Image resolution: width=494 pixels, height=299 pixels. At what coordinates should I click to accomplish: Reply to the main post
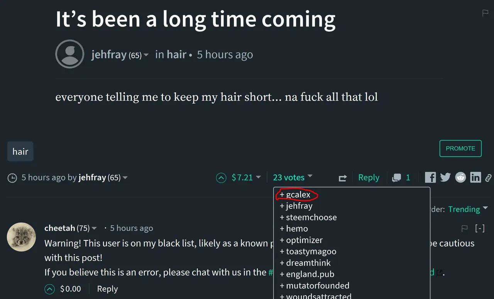pyautogui.click(x=369, y=177)
